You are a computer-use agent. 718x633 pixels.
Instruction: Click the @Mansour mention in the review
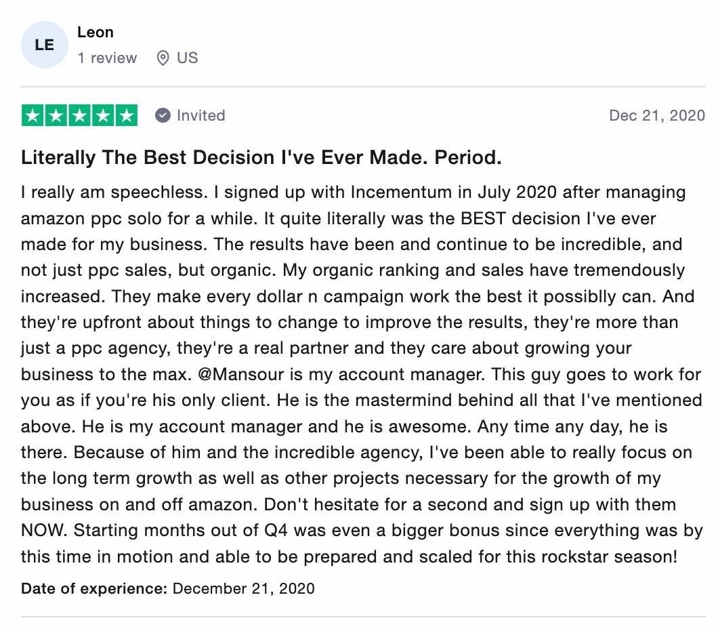pyautogui.click(x=241, y=374)
